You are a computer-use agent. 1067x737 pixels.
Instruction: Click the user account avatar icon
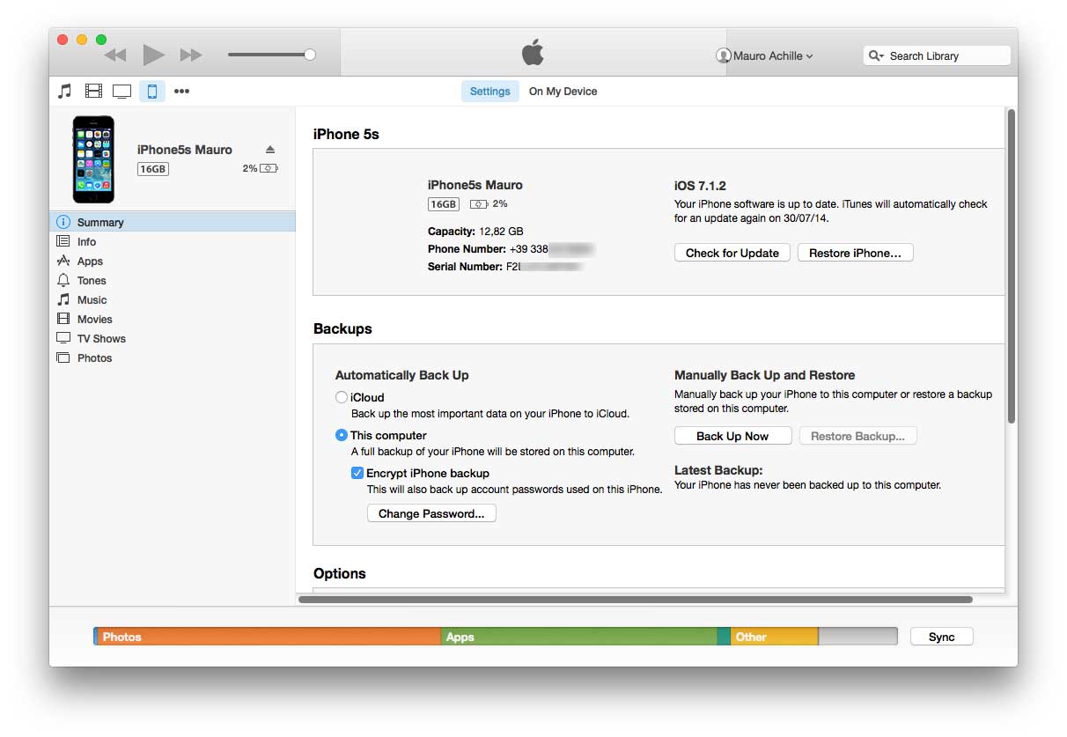pos(724,55)
